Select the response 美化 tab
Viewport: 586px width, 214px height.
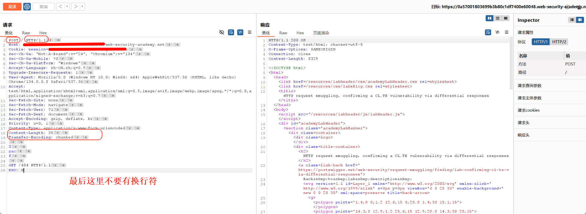(x=266, y=33)
